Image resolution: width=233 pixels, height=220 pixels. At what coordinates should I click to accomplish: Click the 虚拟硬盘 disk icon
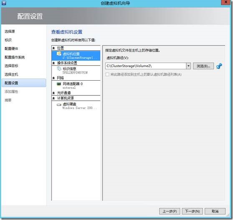tap(59, 105)
